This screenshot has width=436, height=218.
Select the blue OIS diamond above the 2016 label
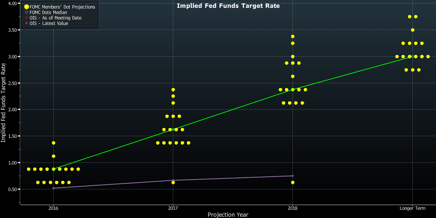pyautogui.click(x=54, y=188)
